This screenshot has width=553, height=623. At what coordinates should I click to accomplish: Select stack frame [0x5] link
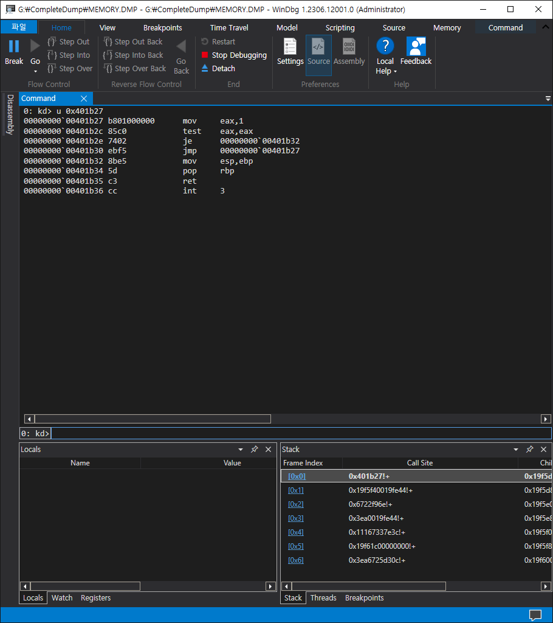tap(296, 546)
